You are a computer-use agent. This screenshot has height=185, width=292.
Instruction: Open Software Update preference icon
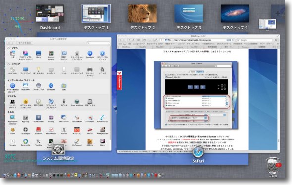(51, 101)
